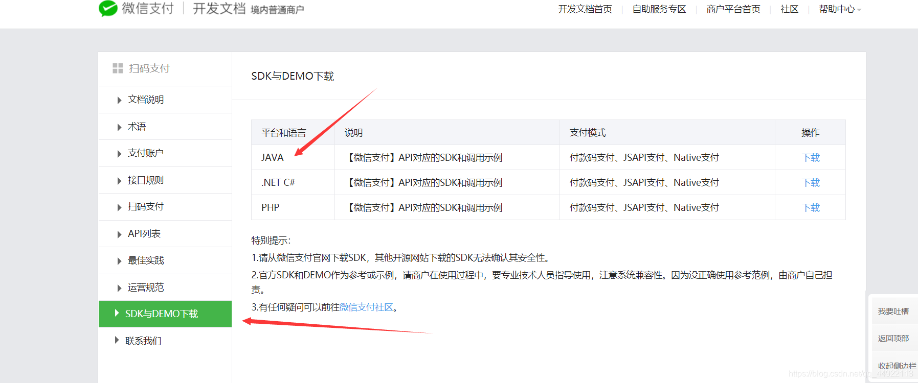Screen dimensions: 918x383
Task: Open 术语 in the sidebar
Action: 137,127
